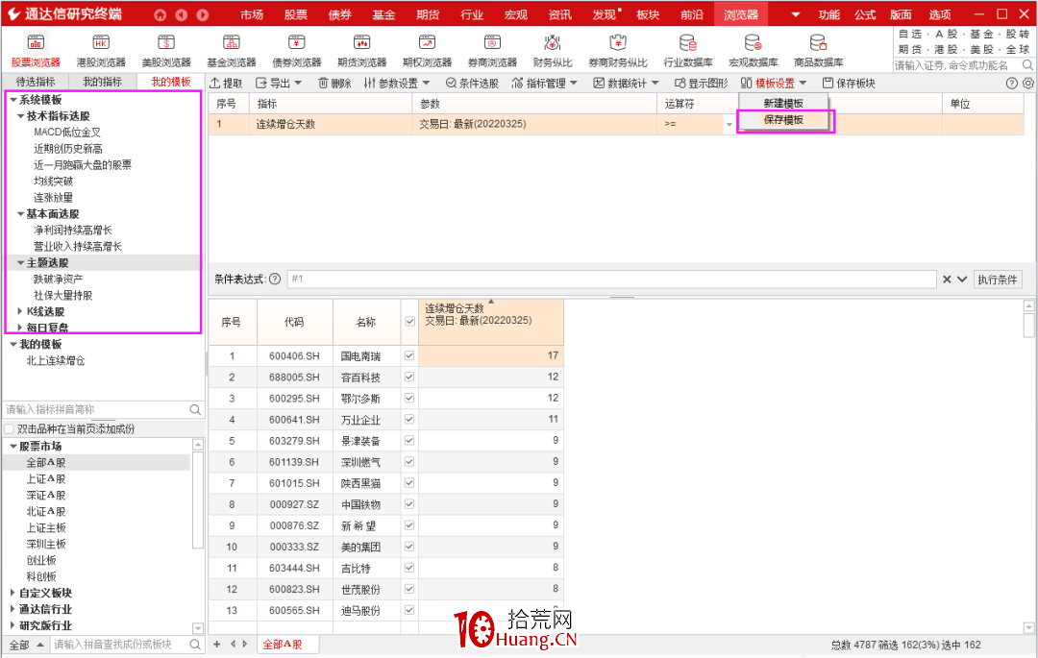This screenshot has width=1038, height=658.
Task: Open the 期权浏览器 options browser icon
Action: 427,50
